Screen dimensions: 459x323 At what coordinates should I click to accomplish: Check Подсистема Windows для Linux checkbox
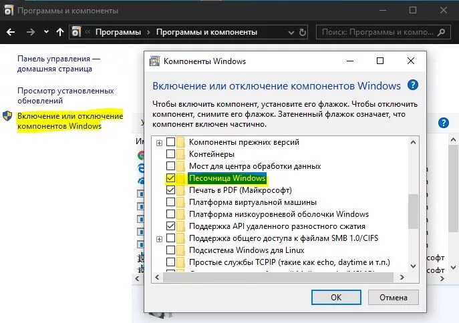[170, 250]
